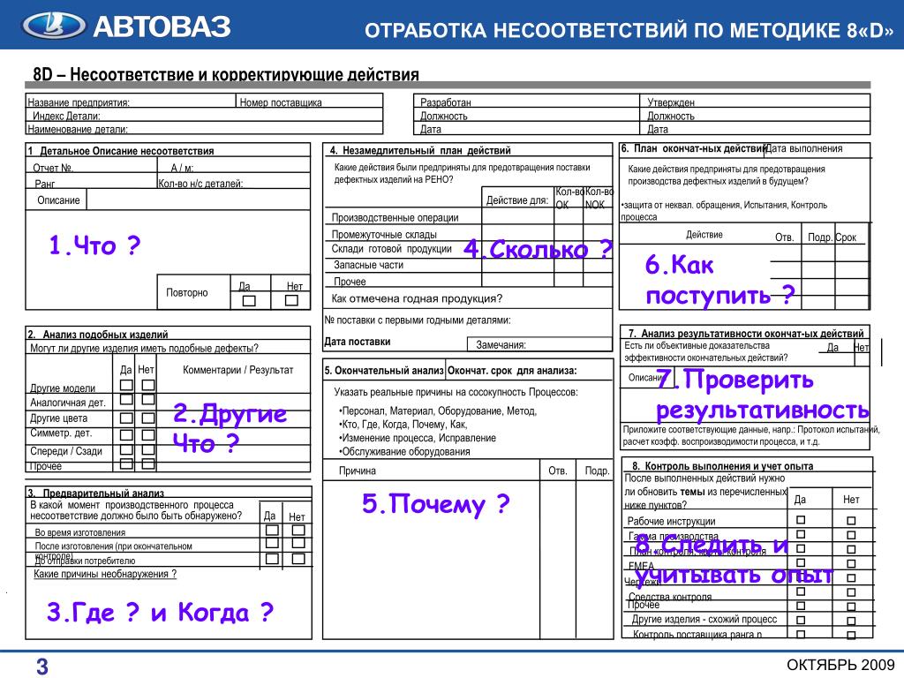Click the Индекс Детали field
904x678 pixels.
pos(204,116)
